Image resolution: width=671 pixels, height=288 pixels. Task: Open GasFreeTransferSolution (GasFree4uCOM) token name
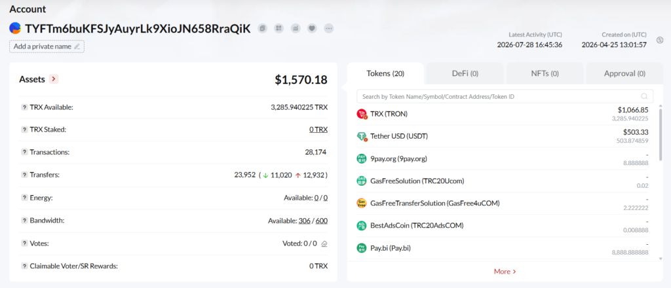pos(435,204)
